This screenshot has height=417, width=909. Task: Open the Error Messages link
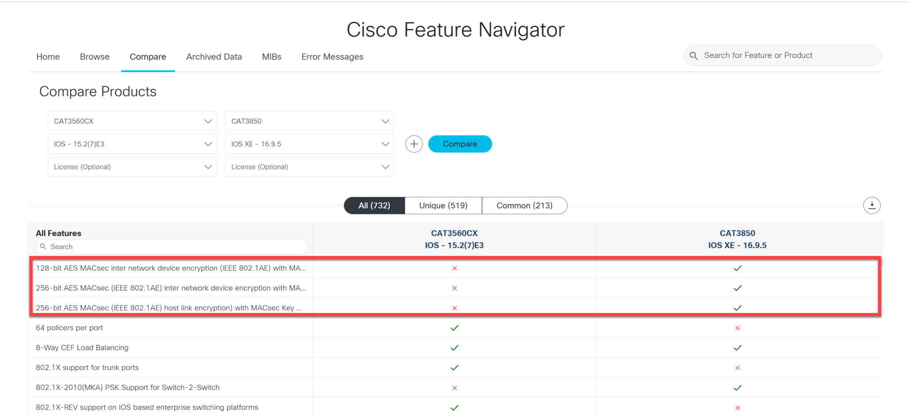(332, 57)
